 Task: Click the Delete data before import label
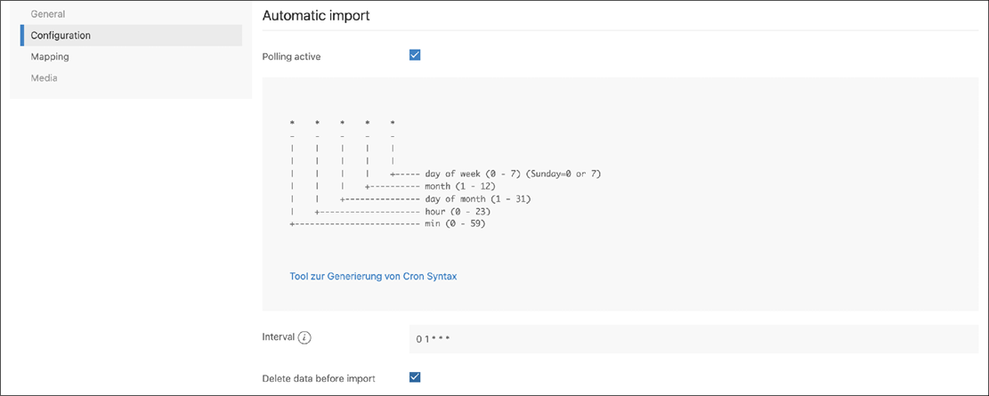(319, 378)
